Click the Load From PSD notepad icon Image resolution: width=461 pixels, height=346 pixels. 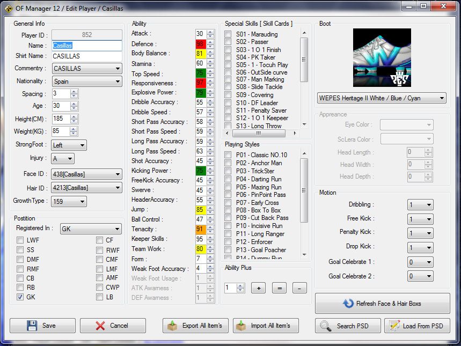[394, 326]
